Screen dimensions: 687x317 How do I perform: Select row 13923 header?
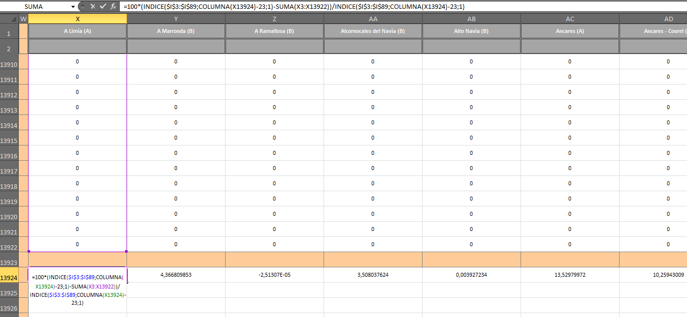click(9, 262)
